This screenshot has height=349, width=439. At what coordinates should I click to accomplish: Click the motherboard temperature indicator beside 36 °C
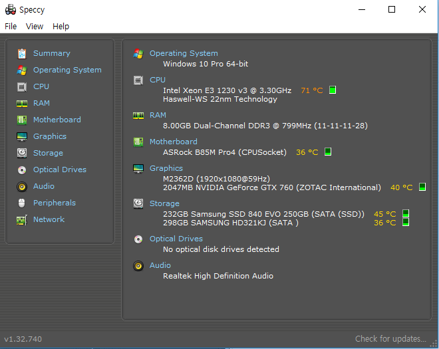pyautogui.click(x=328, y=152)
